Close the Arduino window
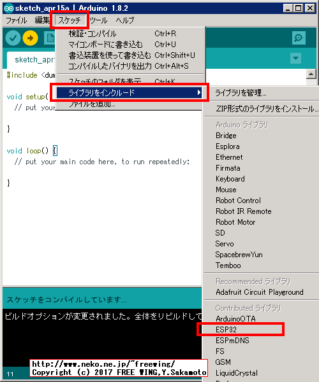 tap(310, 8)
